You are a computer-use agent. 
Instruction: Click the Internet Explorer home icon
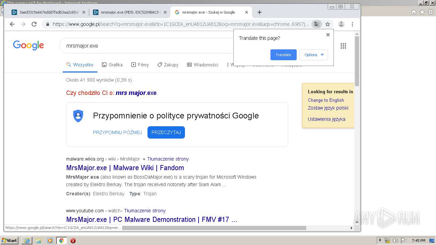(x=414, y=12)
